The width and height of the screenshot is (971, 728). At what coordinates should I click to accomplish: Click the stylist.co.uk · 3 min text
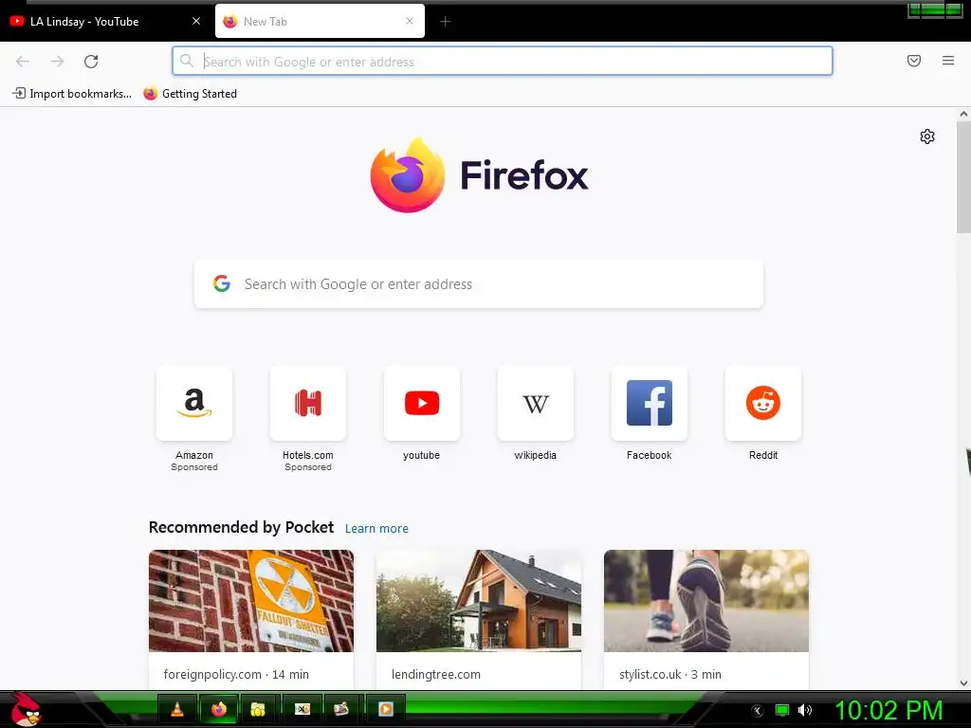[670, 674]
